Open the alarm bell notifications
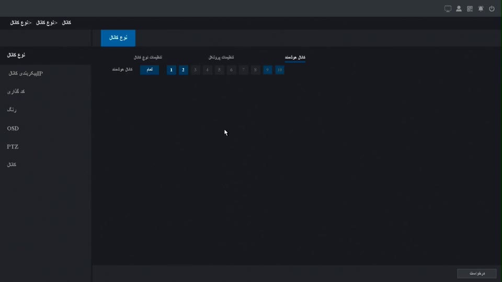 click(x=481, y=9)
